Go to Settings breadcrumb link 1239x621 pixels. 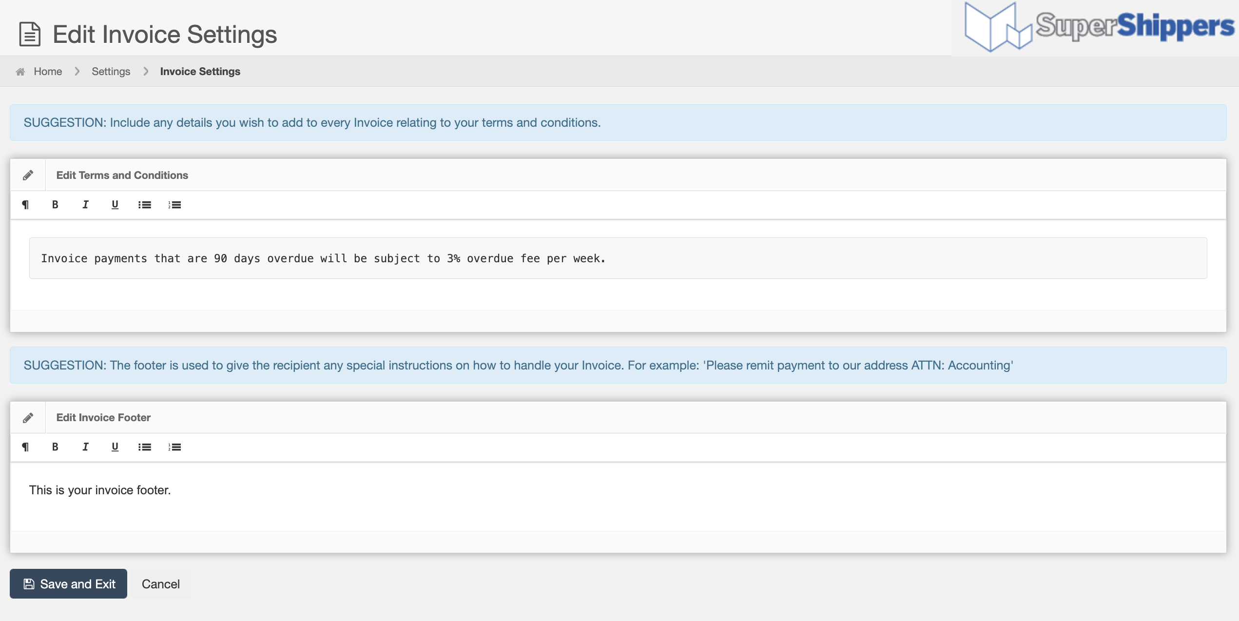coord(111,72)
